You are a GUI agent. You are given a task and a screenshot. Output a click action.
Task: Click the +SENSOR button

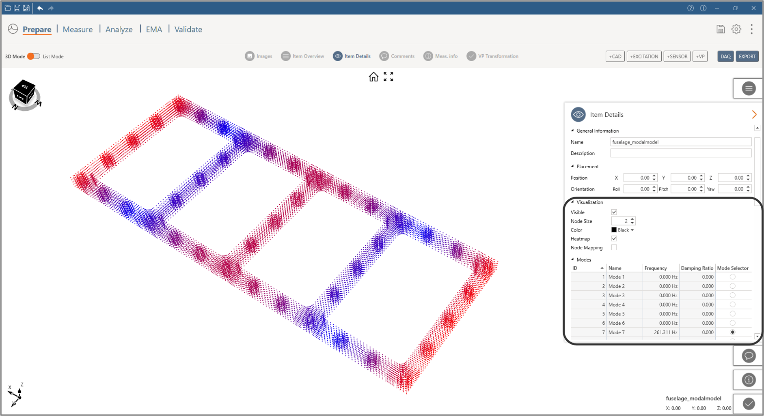tap(677, 56)
